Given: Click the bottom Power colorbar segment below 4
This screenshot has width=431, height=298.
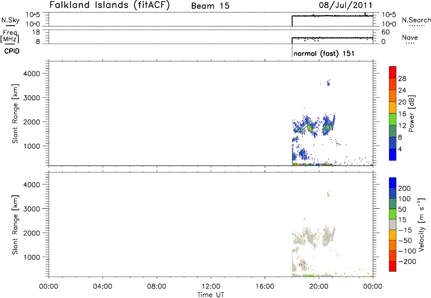Looking at the screenshot, I should [x=393, y=154].
